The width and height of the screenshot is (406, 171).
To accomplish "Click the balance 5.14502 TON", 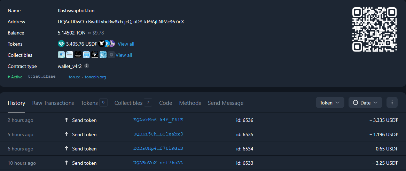I will coord(72,33).
